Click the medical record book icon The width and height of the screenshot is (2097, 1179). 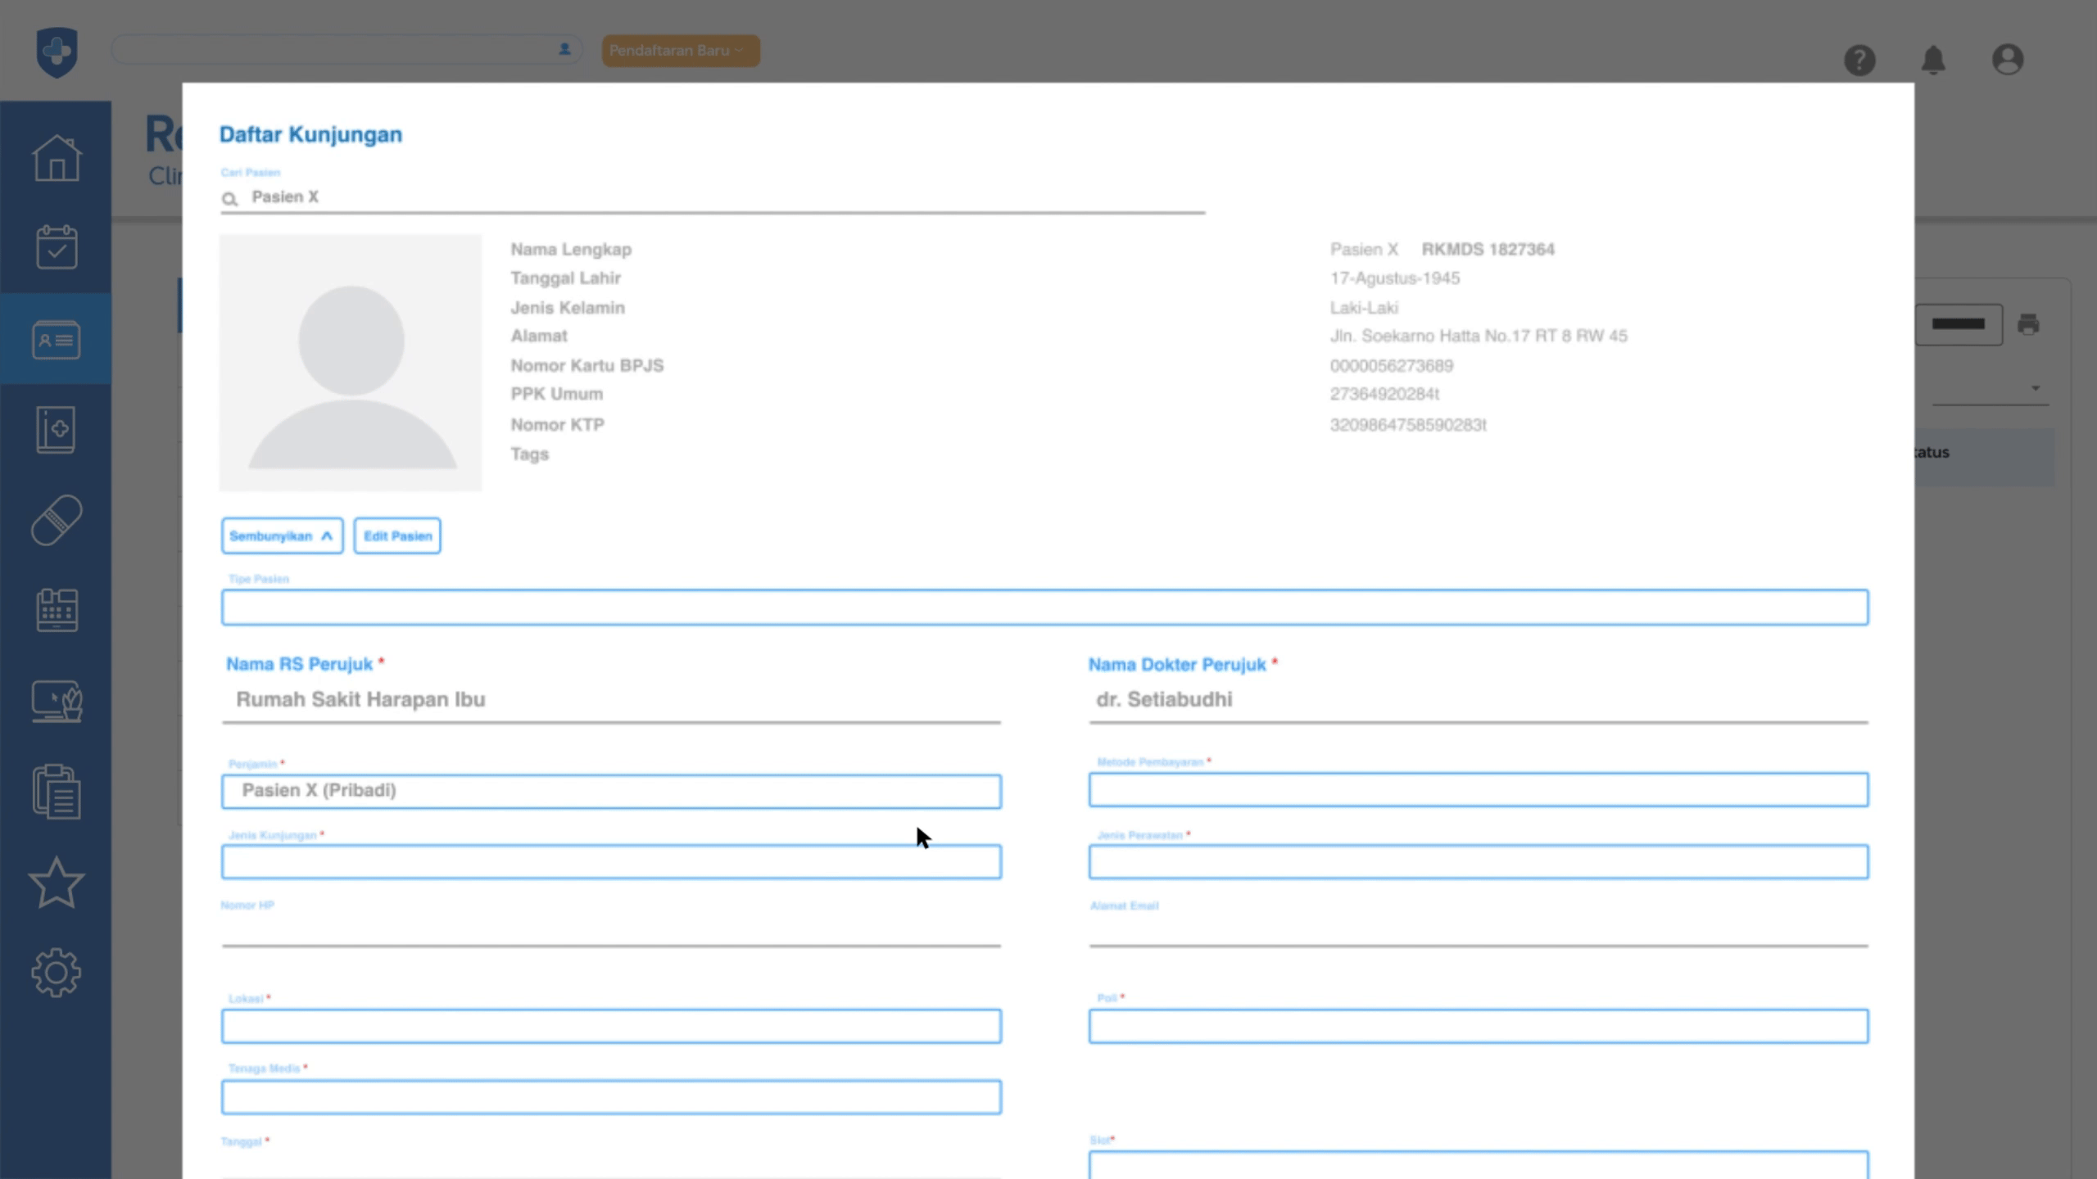57,430
